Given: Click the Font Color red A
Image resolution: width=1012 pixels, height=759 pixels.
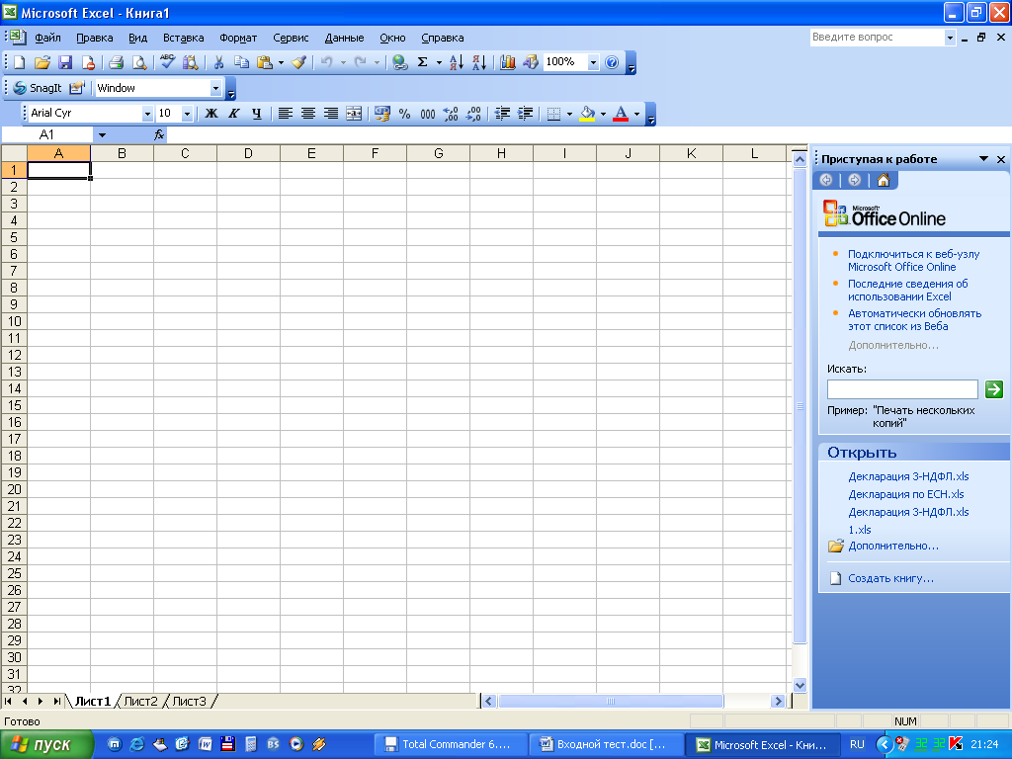Looking at the screenshot, I should click(x=621, y=114).
